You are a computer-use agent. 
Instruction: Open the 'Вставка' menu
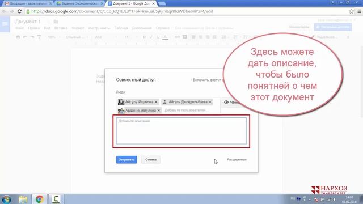point(61,28)
